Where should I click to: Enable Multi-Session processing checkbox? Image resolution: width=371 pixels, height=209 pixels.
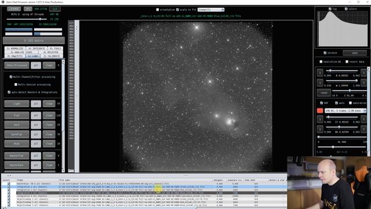tap(16, 84)
